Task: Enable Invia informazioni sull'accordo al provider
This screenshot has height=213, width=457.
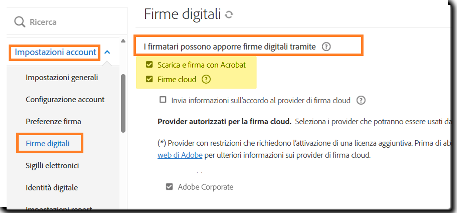Action: pos(162,100)
